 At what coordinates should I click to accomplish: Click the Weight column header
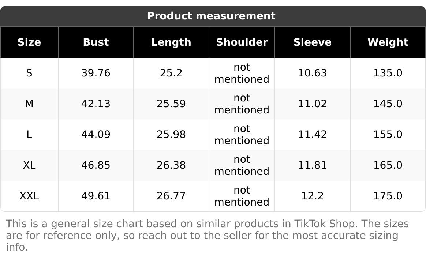pos(388,42)
